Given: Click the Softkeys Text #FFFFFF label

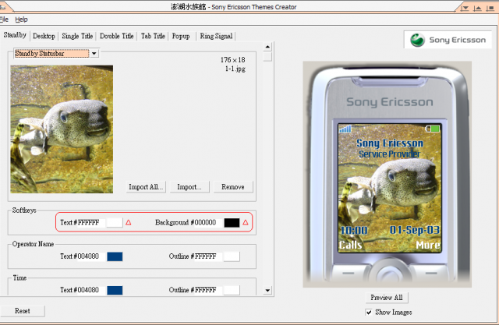Looking at the screenshot, I should click(80, 223).
